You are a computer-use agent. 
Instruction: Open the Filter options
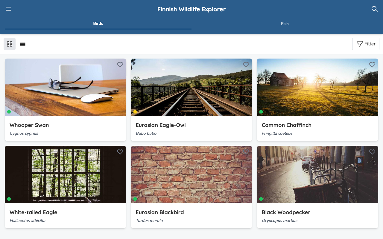click(x=366, y=44)
